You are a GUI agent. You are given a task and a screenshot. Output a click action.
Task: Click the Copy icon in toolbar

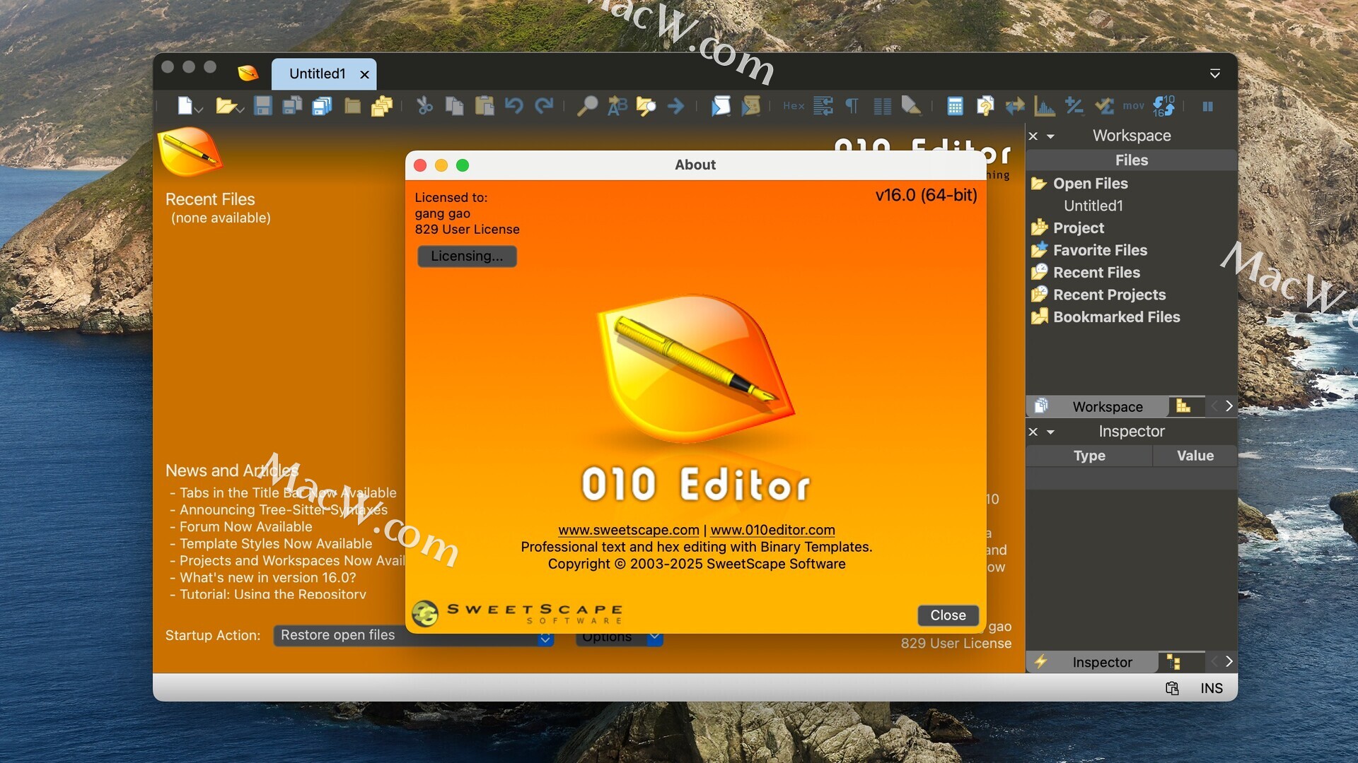point(454,106)
